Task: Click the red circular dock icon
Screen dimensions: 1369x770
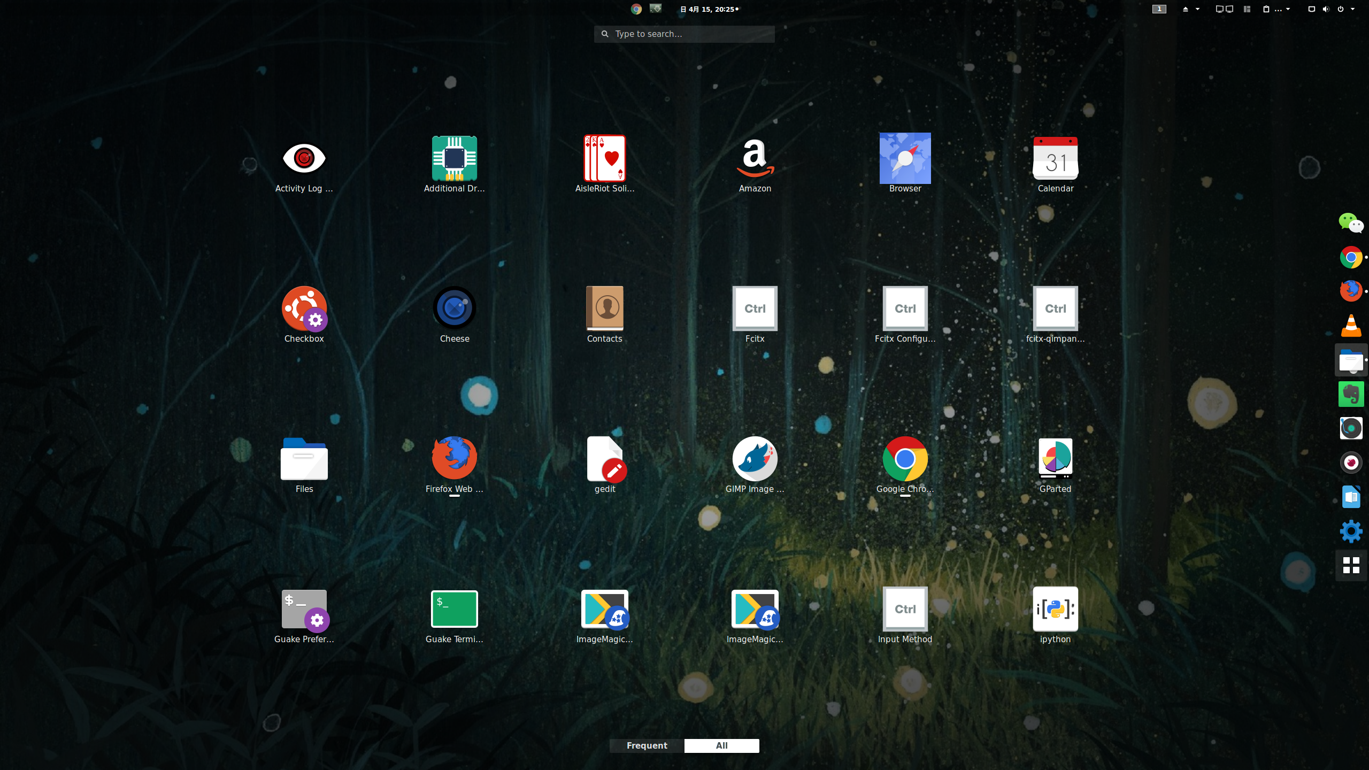Action: point(1351,463)
